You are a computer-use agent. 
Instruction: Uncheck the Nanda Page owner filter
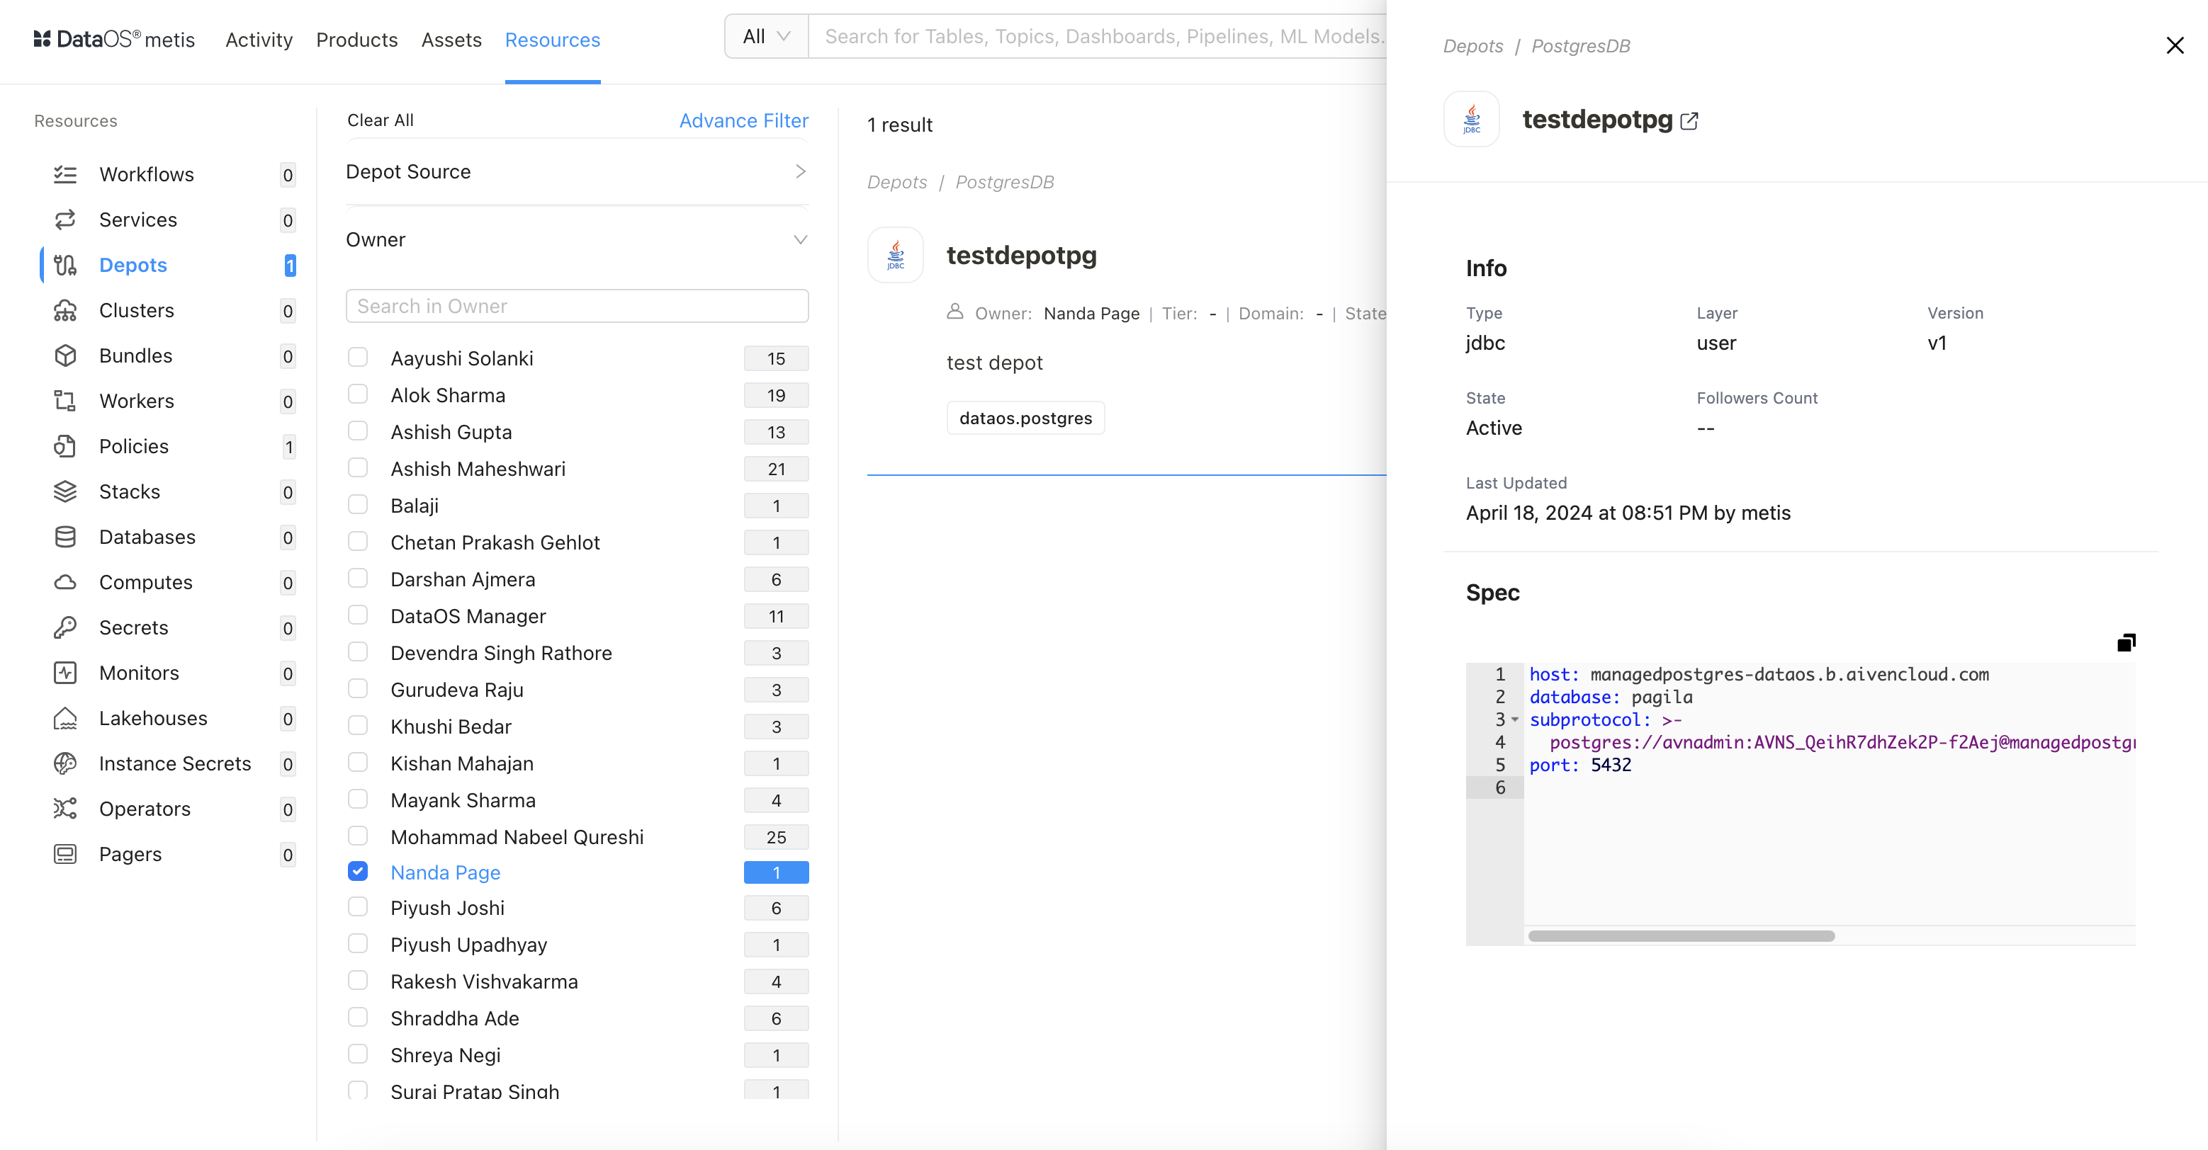pos(359,872)
